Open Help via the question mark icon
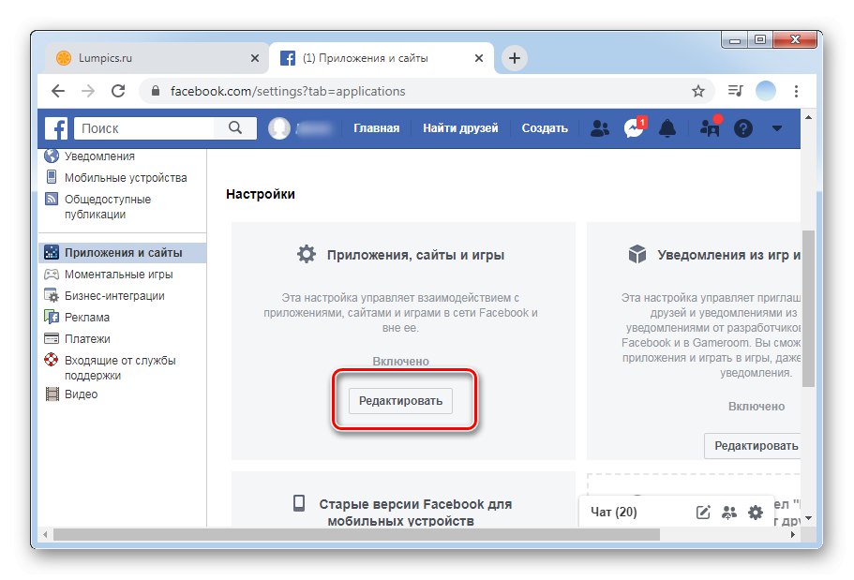This screenshot has width=854, height=580. coord(742,128)
